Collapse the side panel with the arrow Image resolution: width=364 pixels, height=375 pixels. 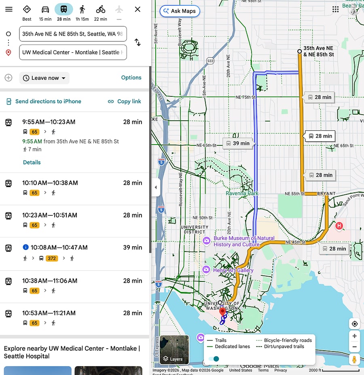pyautogui.click(x=156, y=187)
